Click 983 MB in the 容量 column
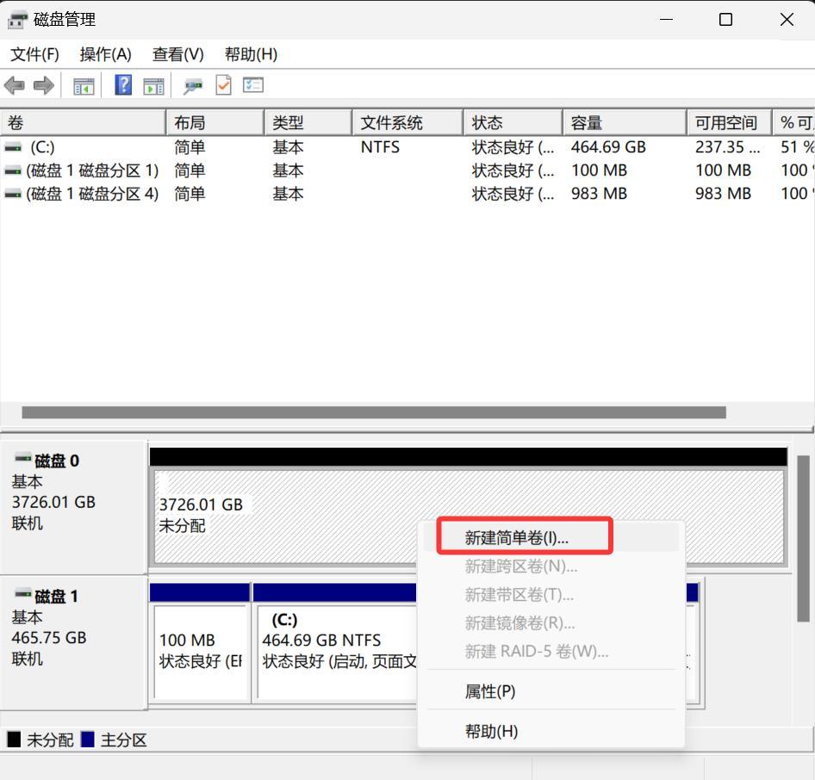The image size is (815, 780). point(600,194)
